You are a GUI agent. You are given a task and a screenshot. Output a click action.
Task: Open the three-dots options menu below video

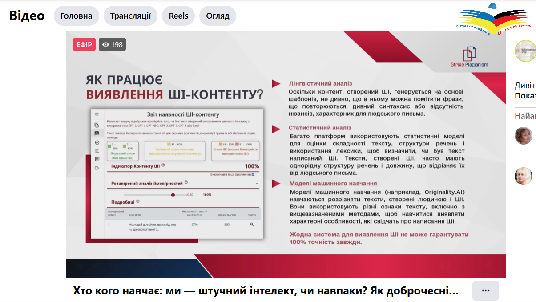(485, 290)
